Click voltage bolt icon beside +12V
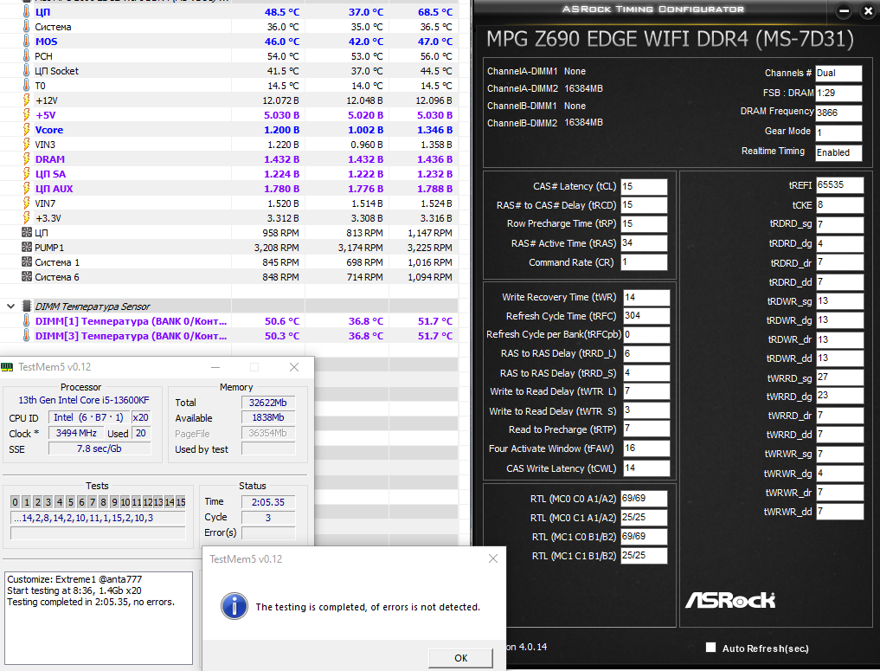The image size is (880, 671). pyautogui.click(x=26, y=100)
